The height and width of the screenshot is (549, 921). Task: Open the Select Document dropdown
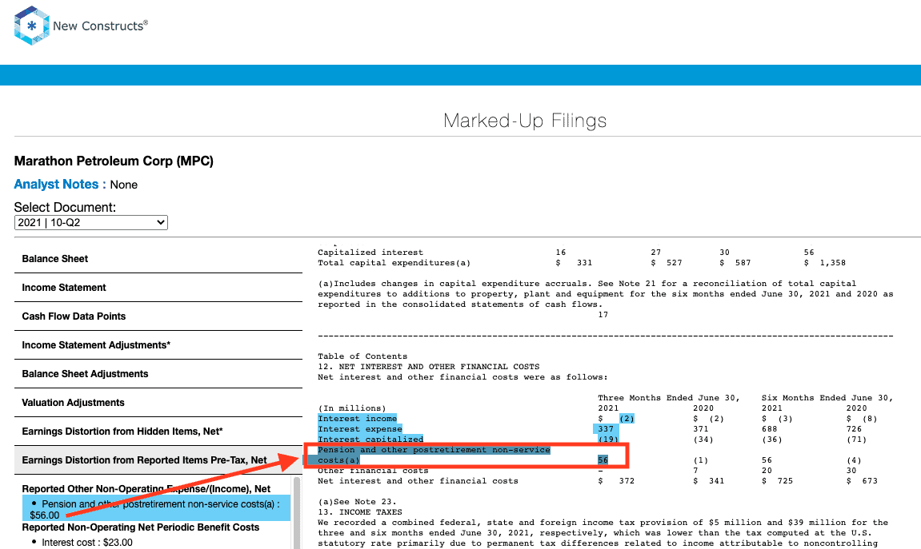click(91, 223)
